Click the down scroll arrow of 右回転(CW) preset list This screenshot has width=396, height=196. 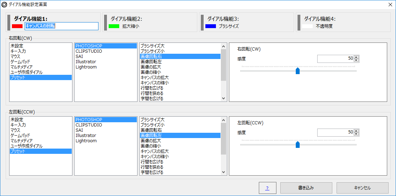(223, 98)
